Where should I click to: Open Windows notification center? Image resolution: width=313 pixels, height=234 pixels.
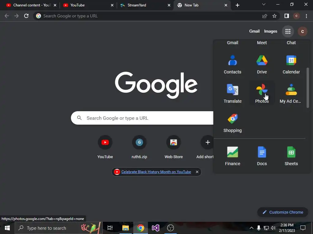point(303,228)
